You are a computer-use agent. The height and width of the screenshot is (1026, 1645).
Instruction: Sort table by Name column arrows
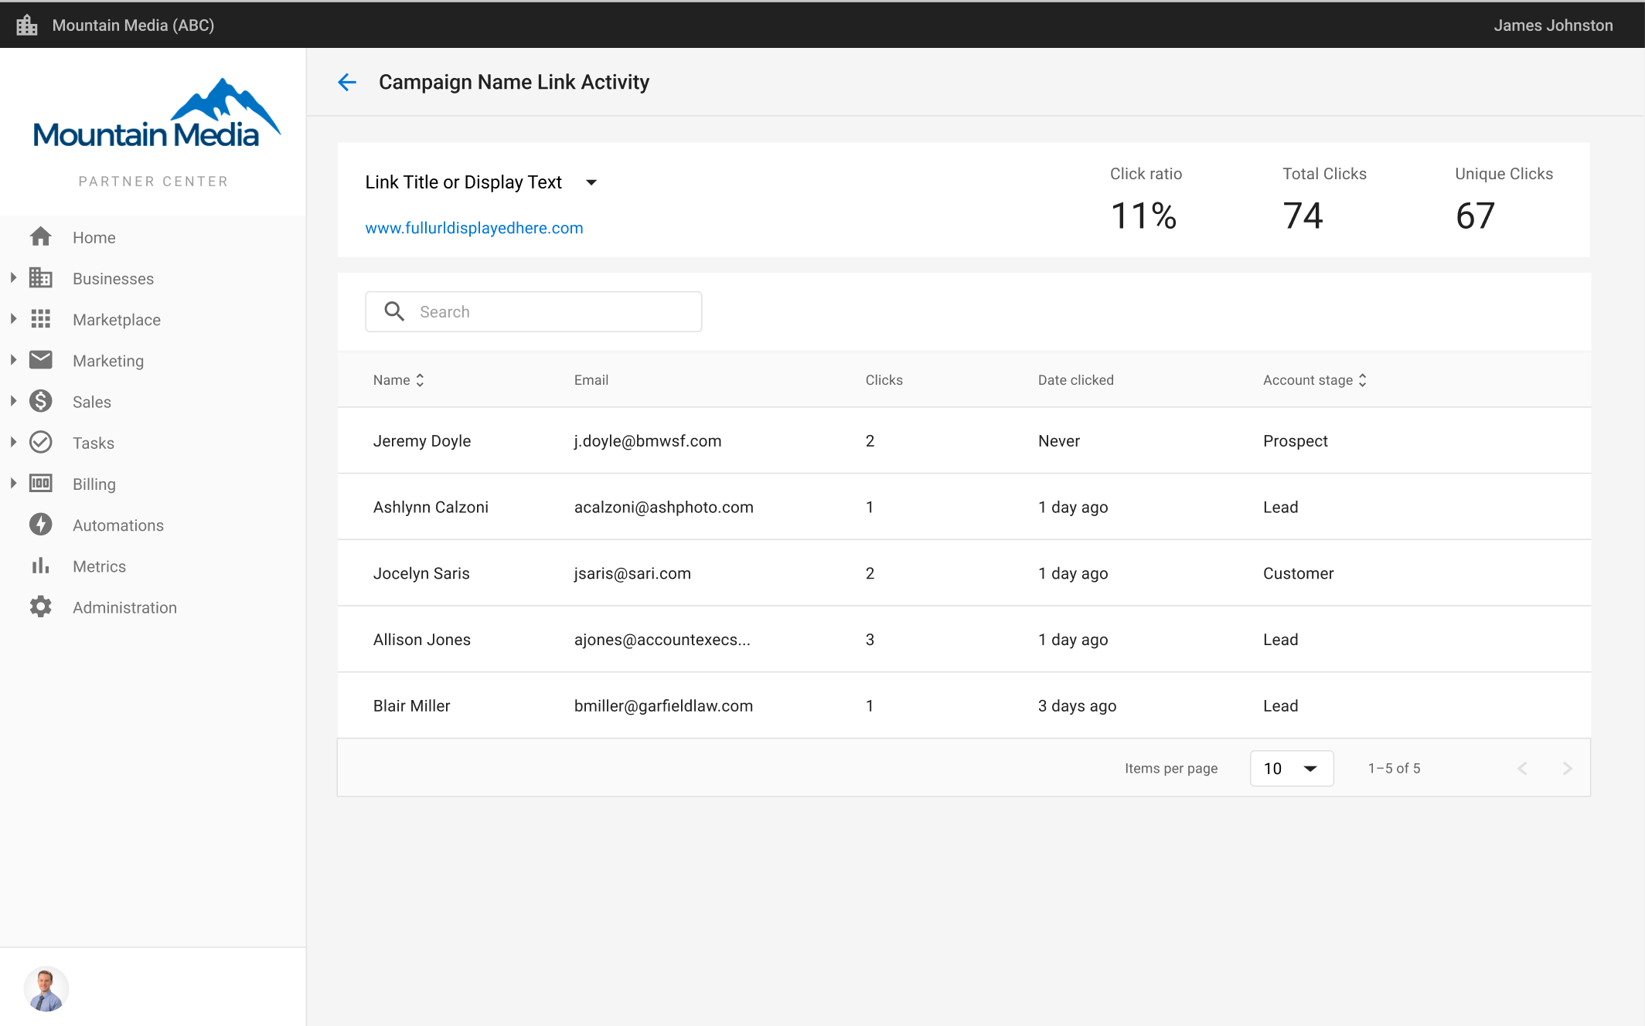coord(420,380)
